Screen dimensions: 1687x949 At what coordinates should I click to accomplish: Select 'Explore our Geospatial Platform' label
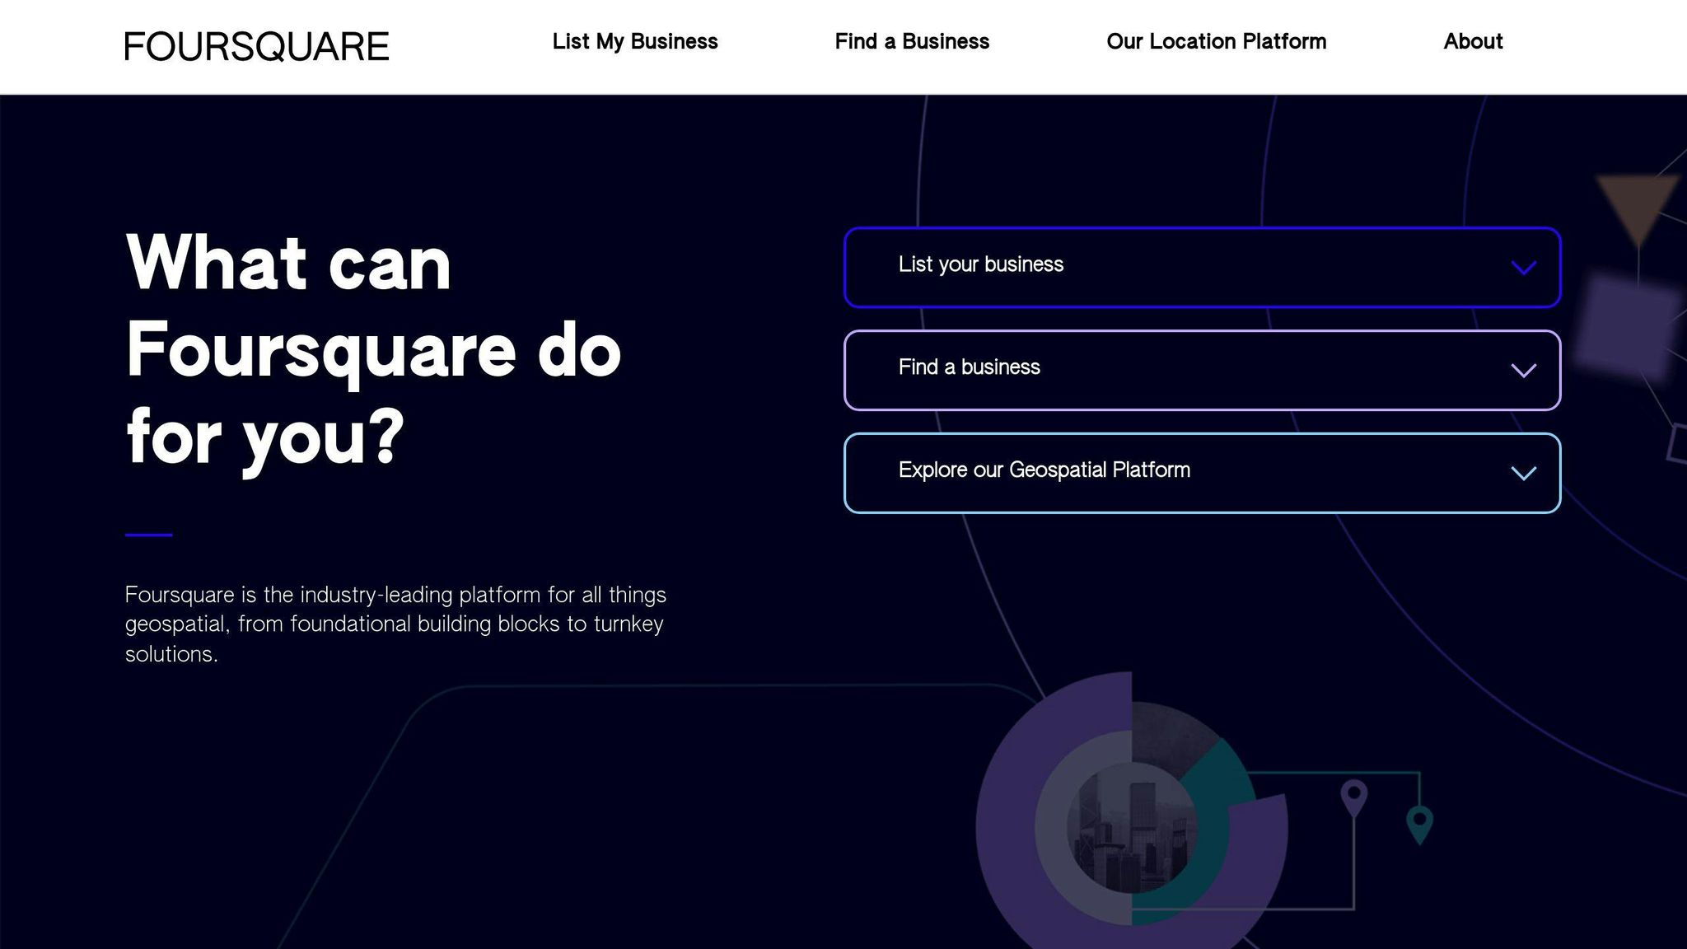(1044, 470)
